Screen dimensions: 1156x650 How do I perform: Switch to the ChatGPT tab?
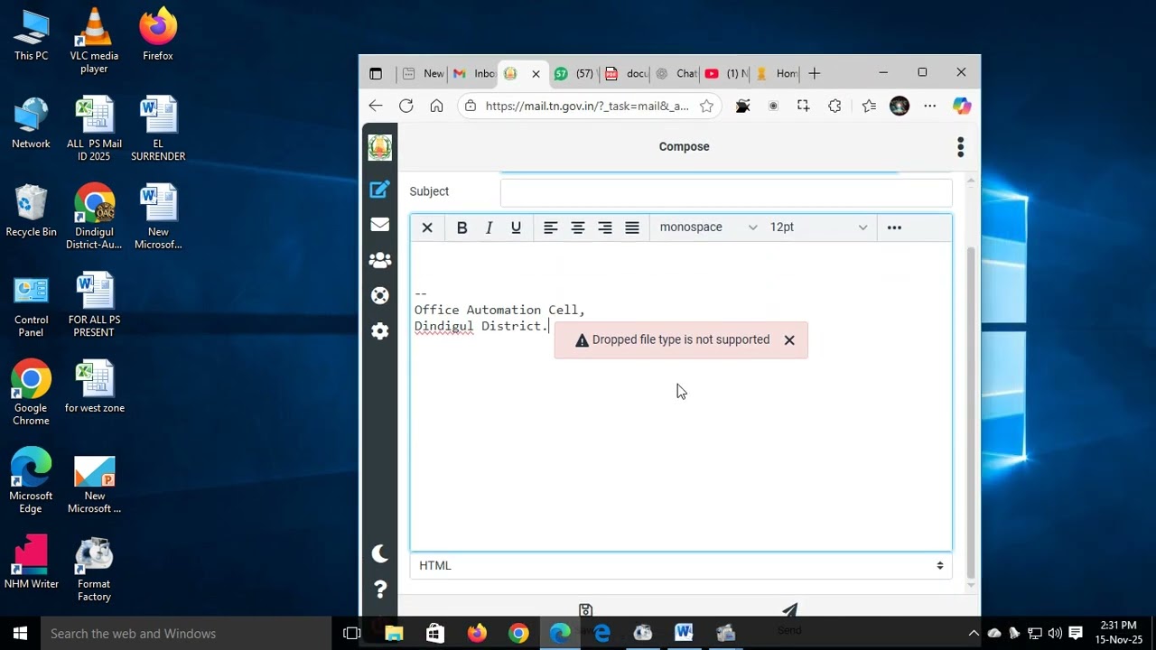[x=676, y=74]
